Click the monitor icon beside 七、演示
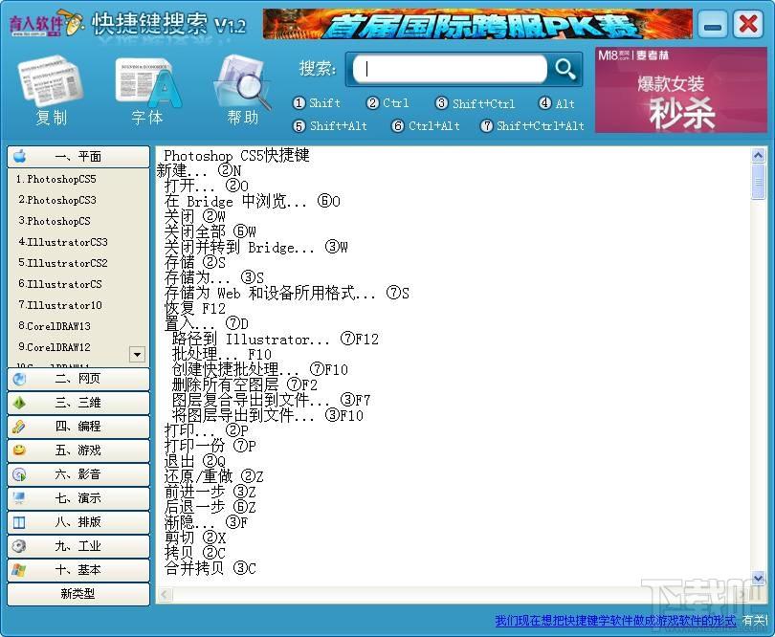Image resolution: width=775 pixels, height=637 pixels. [x=19, y=498]
